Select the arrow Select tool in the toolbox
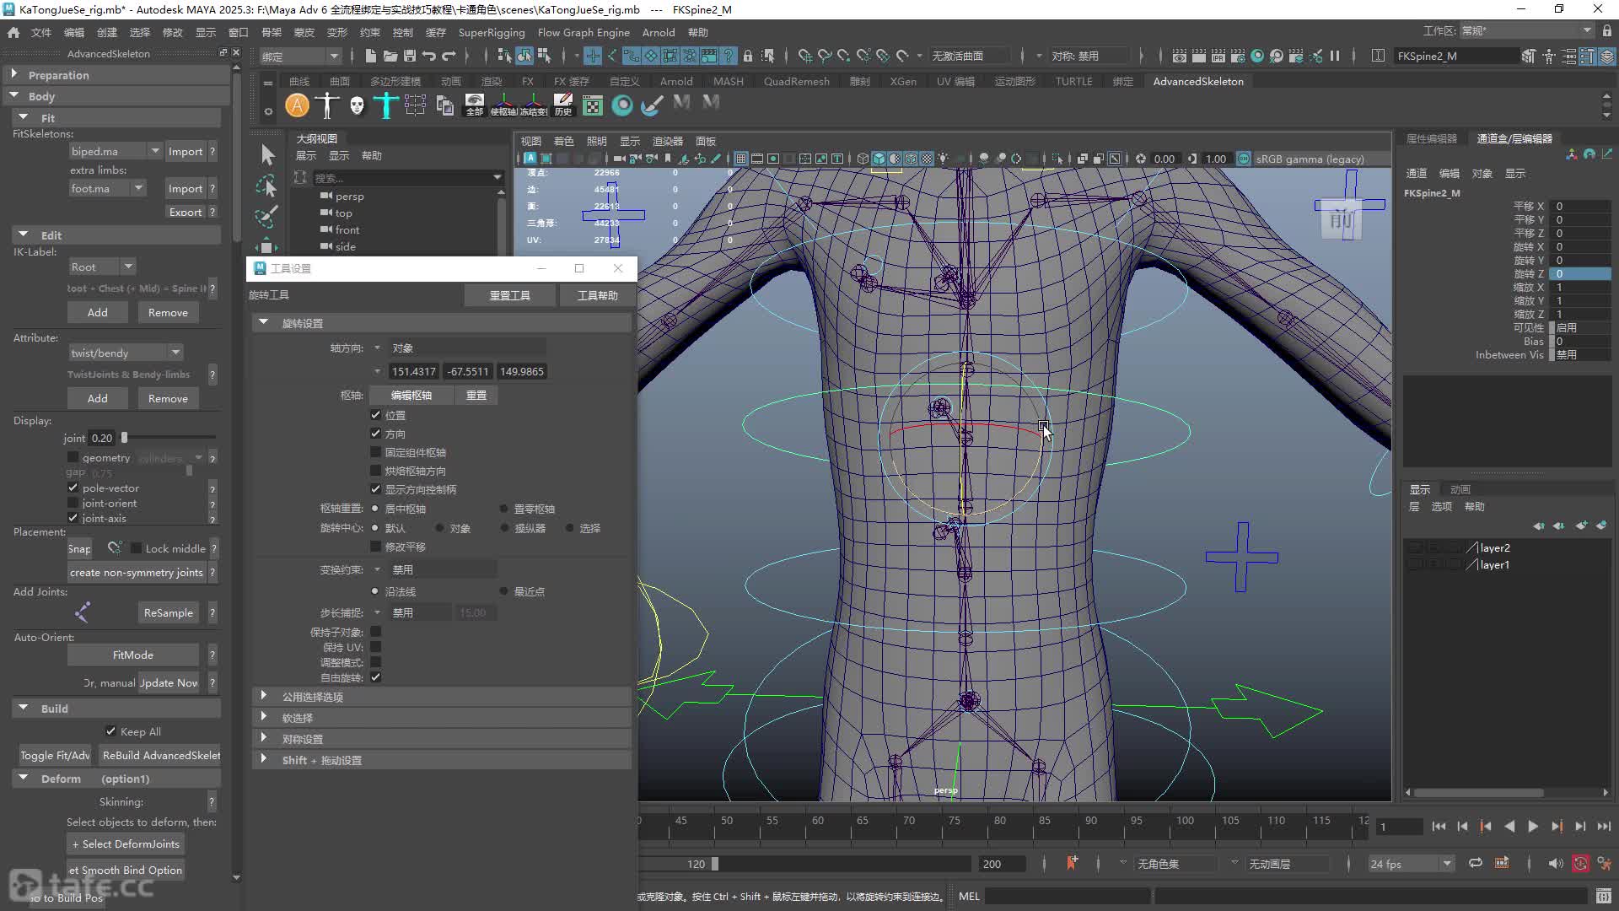The image size is (1619, 911). coord(267,154)
